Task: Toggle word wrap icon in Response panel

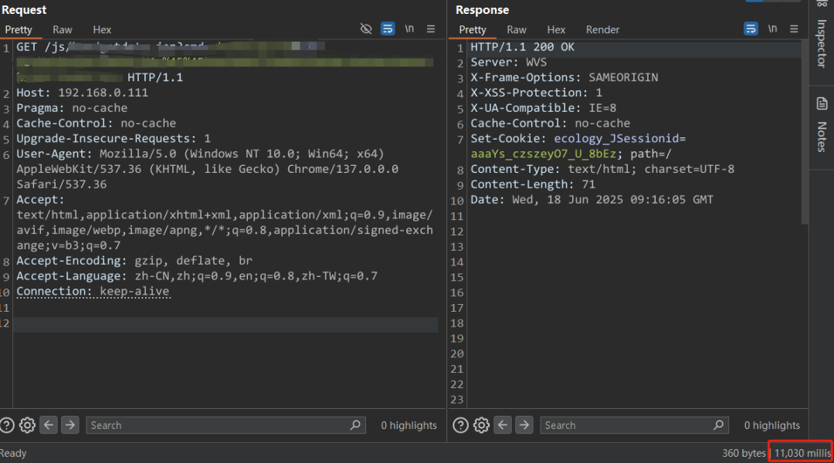Action: (751, 29)
